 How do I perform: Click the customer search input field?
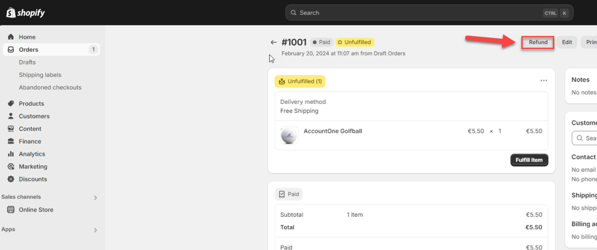tap(585, 138)
